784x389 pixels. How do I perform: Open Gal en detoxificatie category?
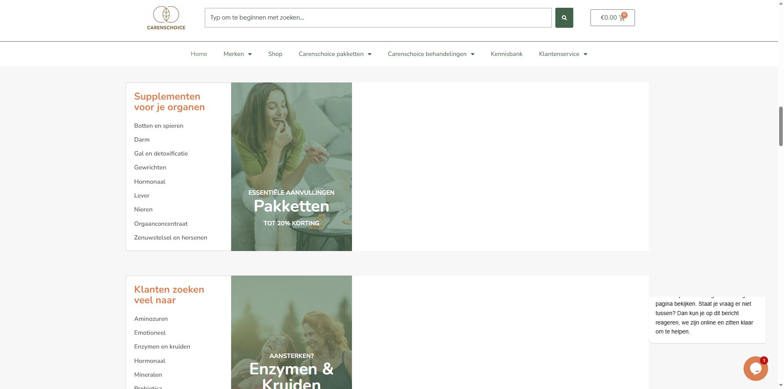[161, 153]
